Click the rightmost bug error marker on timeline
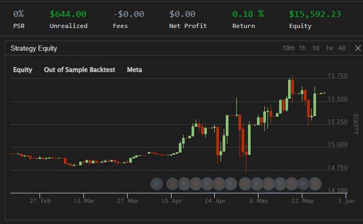 315,184
